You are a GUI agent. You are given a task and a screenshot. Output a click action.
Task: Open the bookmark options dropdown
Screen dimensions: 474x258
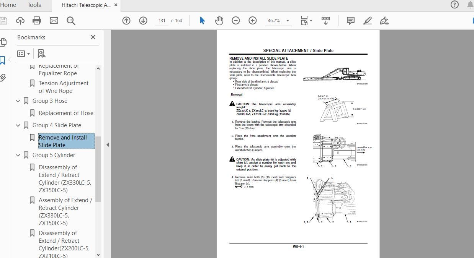23,53
